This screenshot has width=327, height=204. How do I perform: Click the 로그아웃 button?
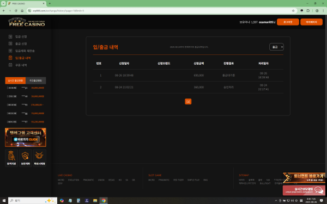[x=288, y=22]
